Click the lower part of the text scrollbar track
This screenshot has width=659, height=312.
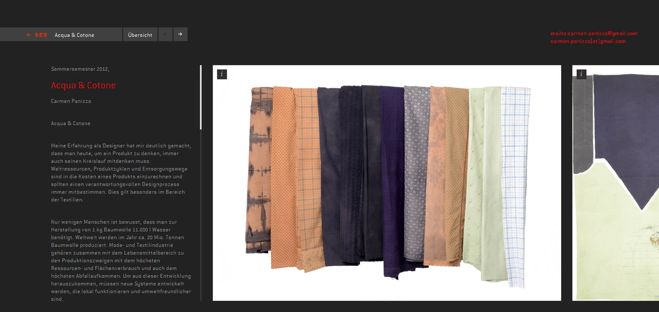[x=201, y=231]
